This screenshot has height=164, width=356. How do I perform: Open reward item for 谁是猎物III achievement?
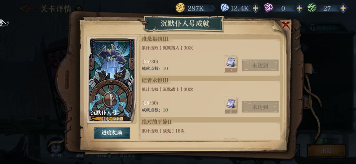click(230, 64)
